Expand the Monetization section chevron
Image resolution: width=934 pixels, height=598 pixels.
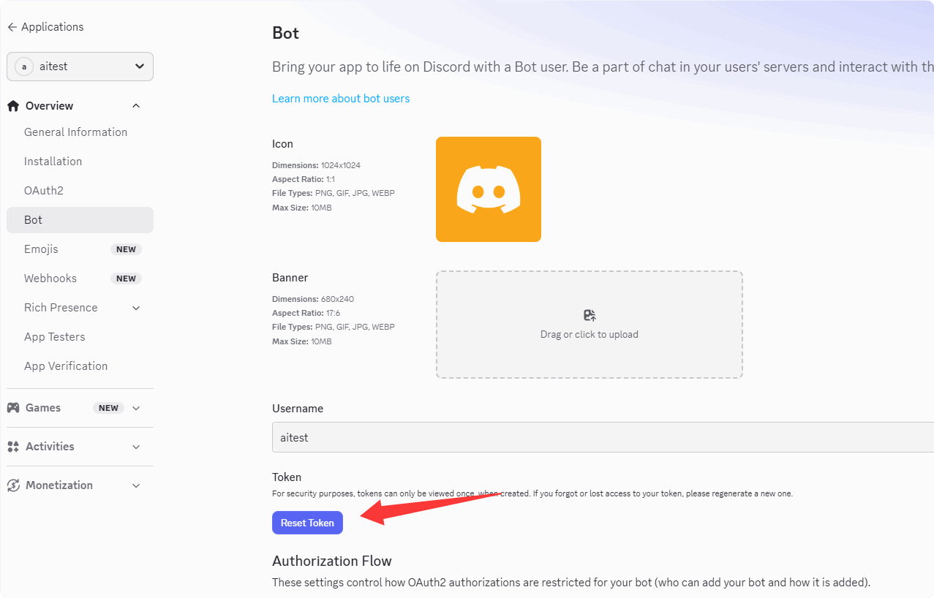(x=136, y=485)
